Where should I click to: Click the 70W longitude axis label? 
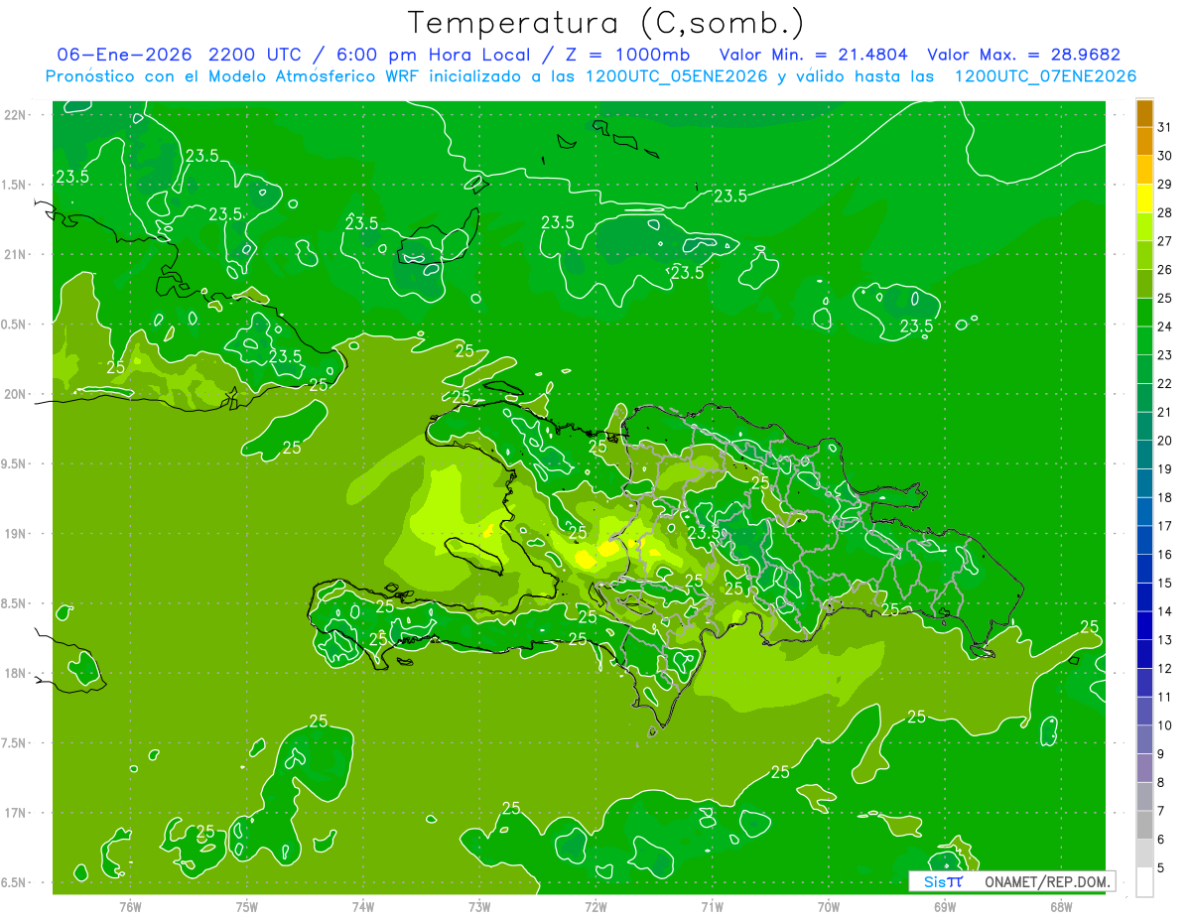point(829,906)
